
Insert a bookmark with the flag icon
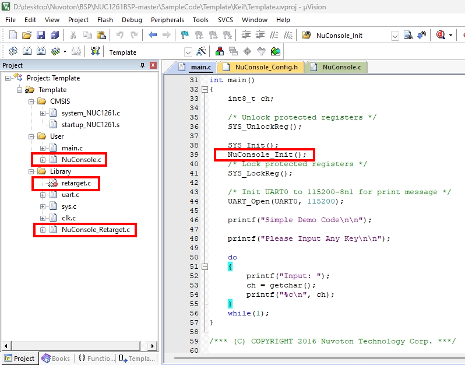point(185,35)
